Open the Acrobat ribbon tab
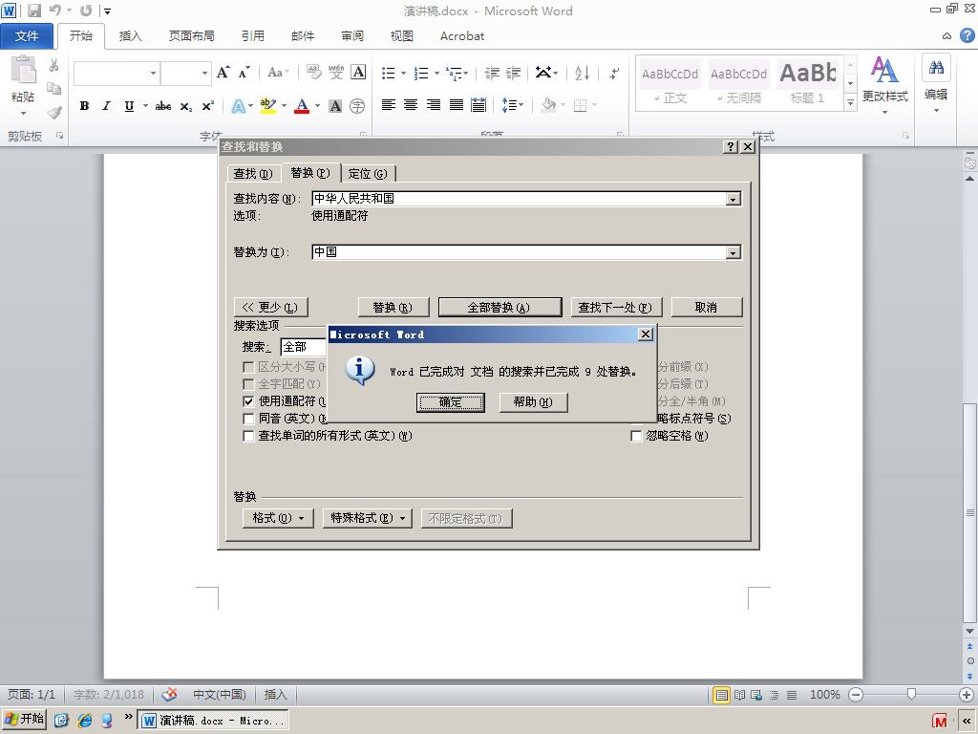This screenshot has height=734, width=978. coord(462,36)
